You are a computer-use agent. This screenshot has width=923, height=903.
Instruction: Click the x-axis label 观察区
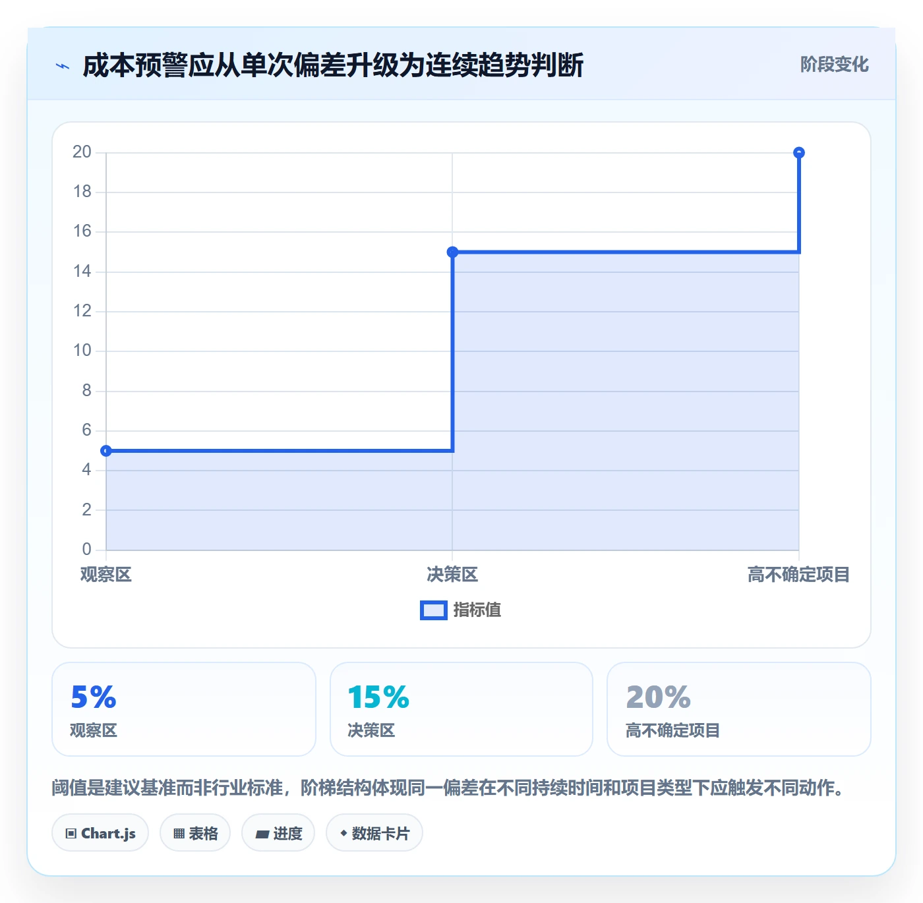coord(106,575)
